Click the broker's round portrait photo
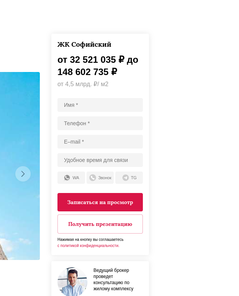The height and width of the screenshot is (296, 239). point(72,282)
